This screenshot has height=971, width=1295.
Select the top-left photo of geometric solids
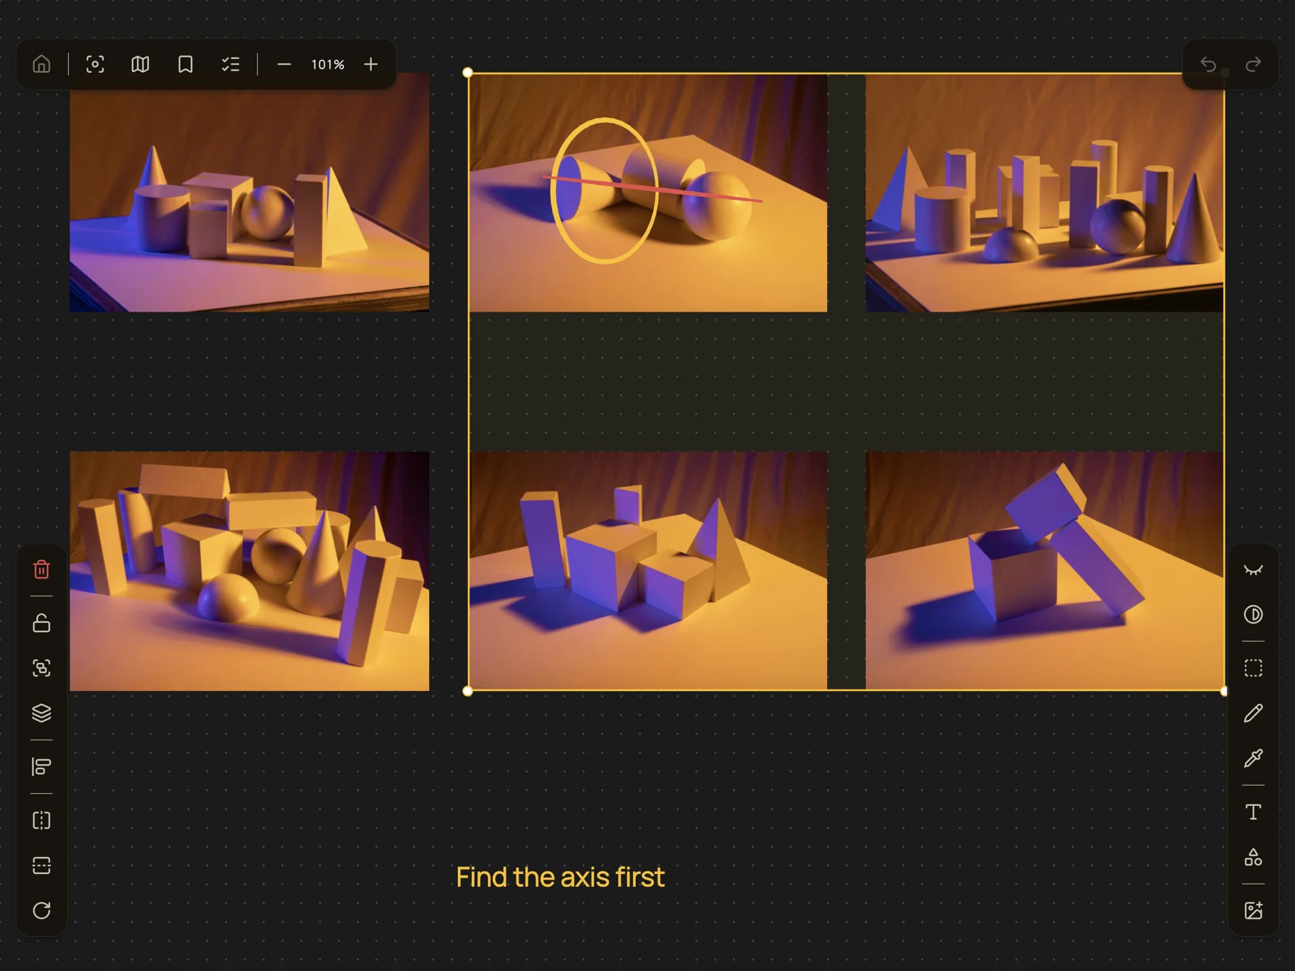pyautogui.click(x=249, y=193)
